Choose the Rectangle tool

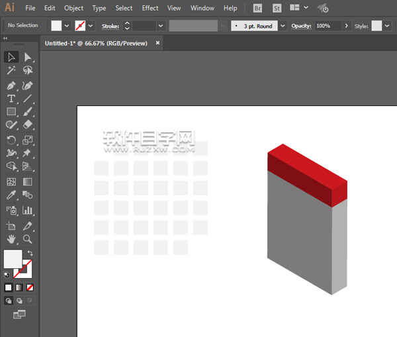pyautogui.click(x=11, y=112)
